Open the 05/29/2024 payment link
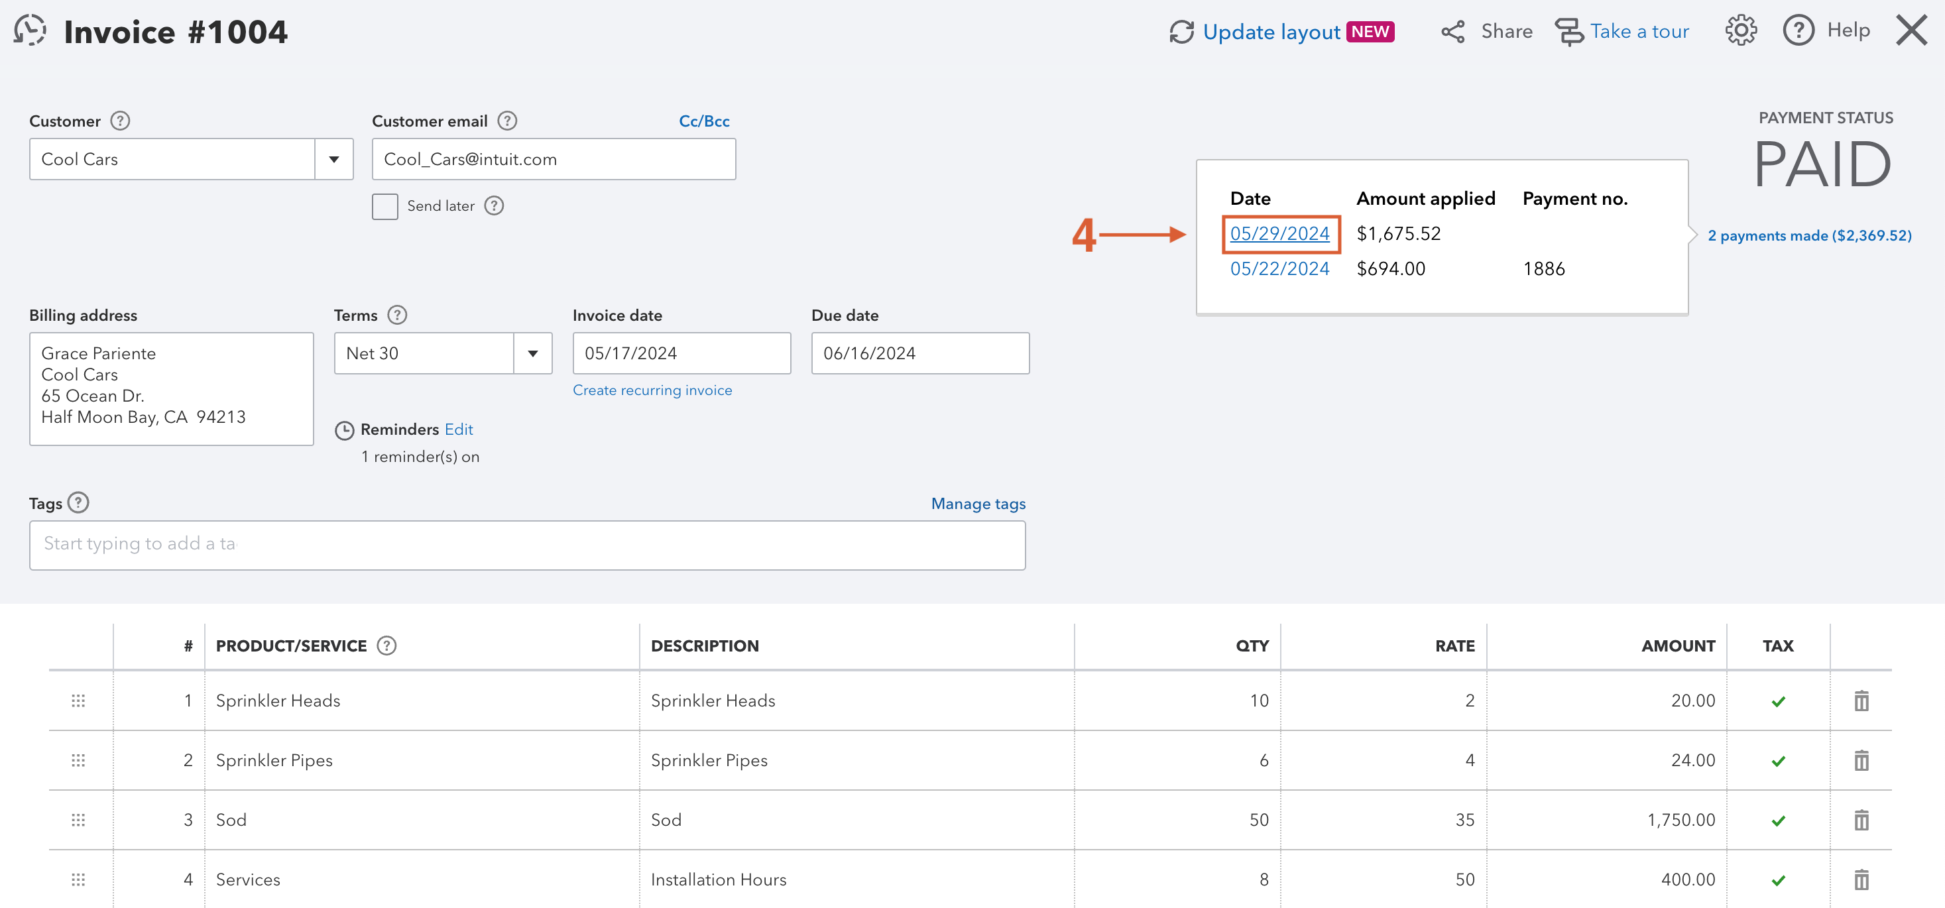1945x908 pixels. point(1279,233)
